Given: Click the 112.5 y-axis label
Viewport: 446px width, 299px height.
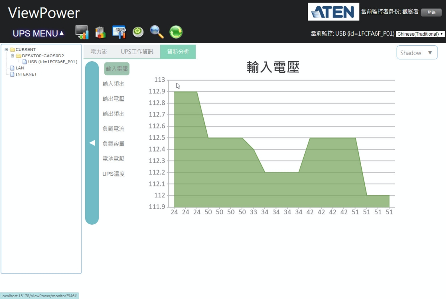Looking at the screenshot, I should point(156,138).
